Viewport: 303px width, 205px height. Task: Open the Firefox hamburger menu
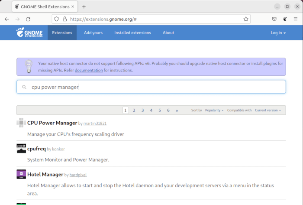coord(296,19)
